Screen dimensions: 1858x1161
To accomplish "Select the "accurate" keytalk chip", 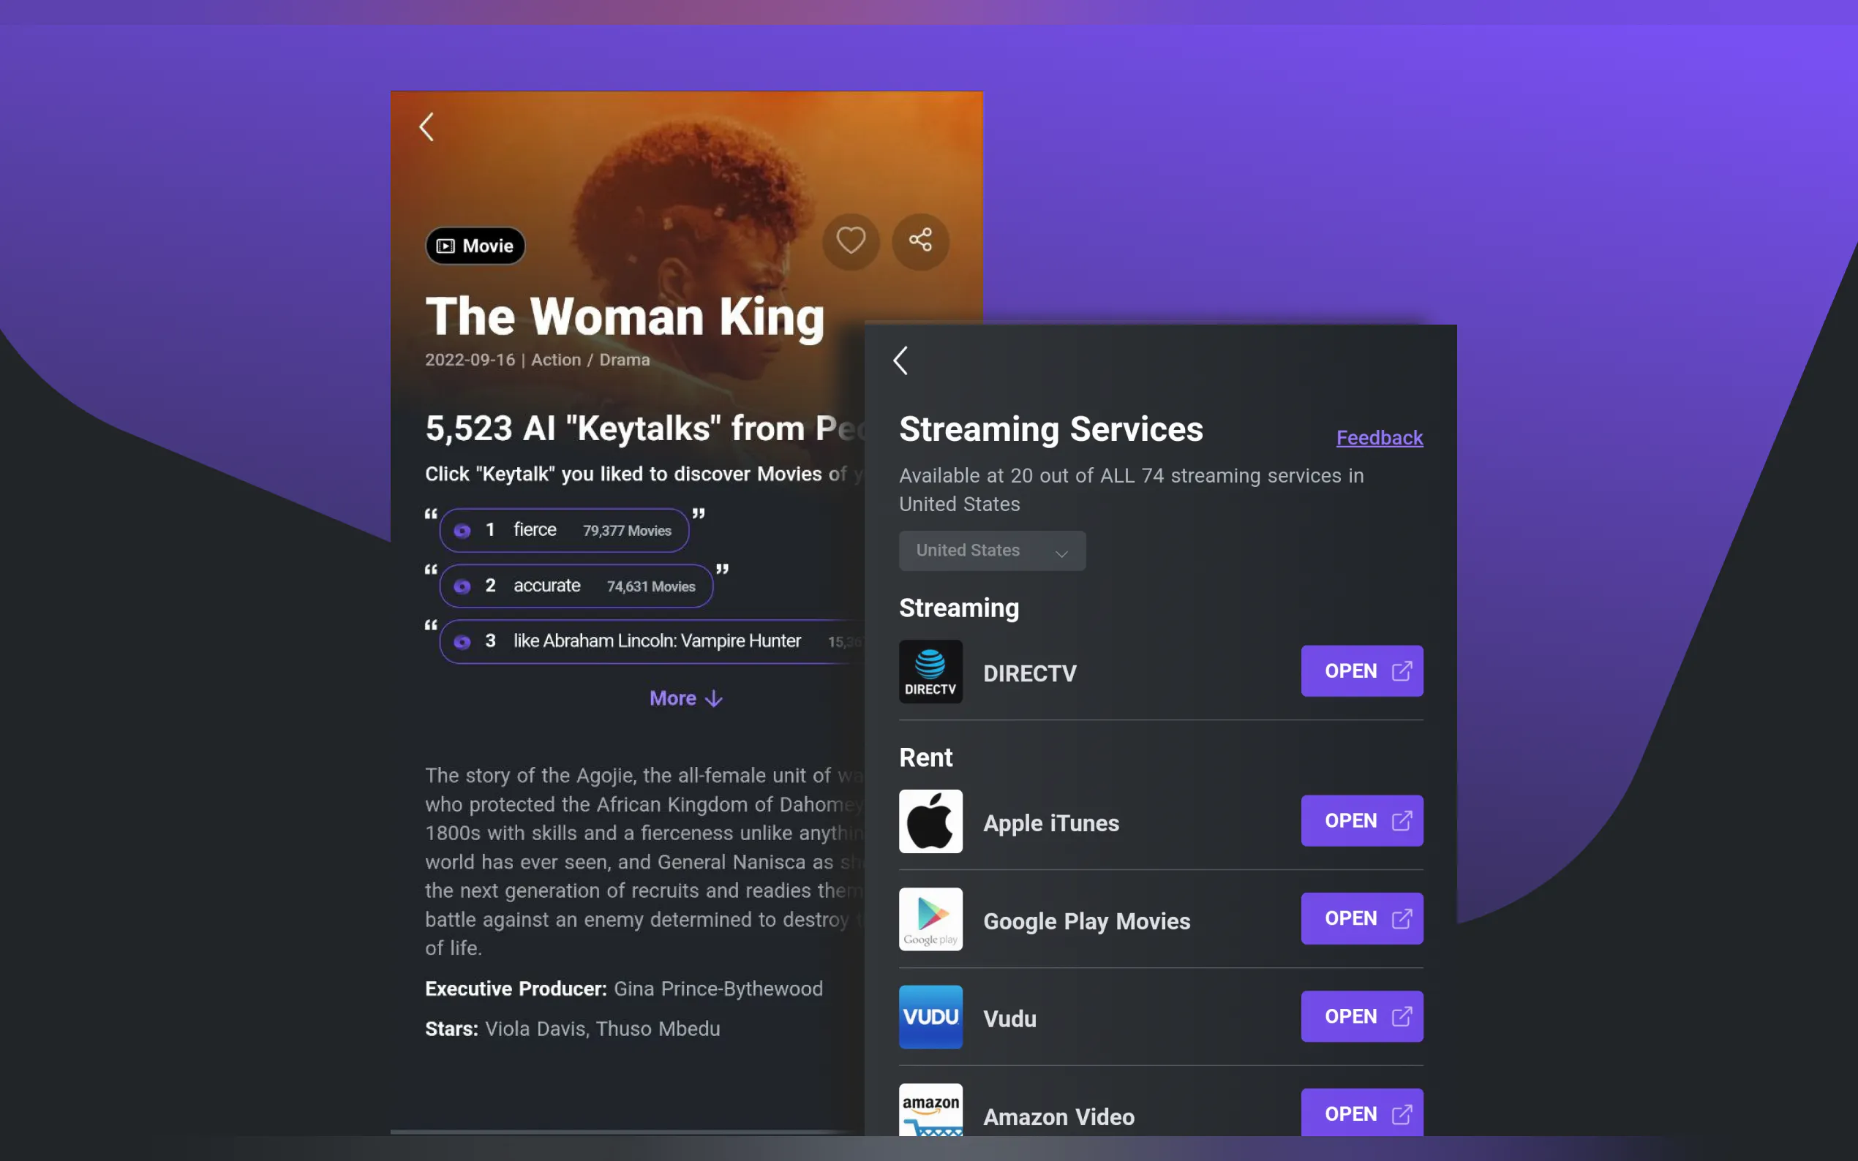I will [575, 586].
